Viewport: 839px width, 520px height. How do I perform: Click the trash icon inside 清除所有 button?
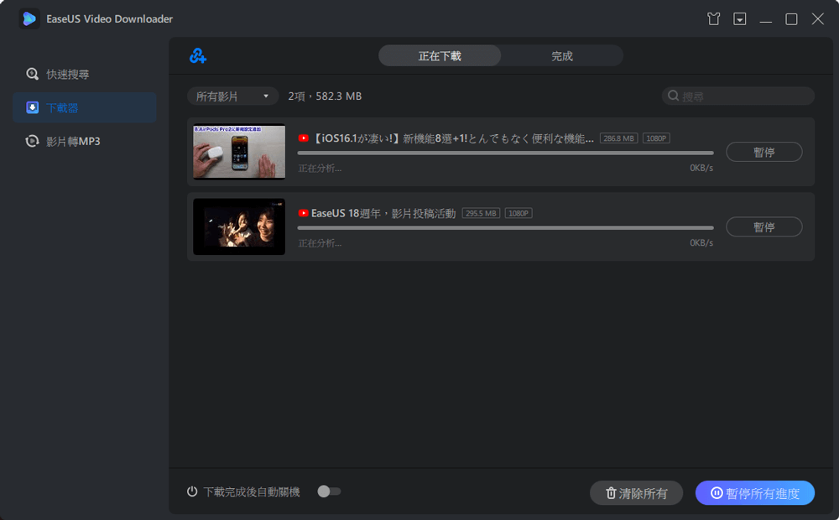tap(611, 493)
